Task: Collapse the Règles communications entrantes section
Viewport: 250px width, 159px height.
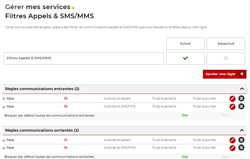Action: pyautogui.click(x=242, y=89)
